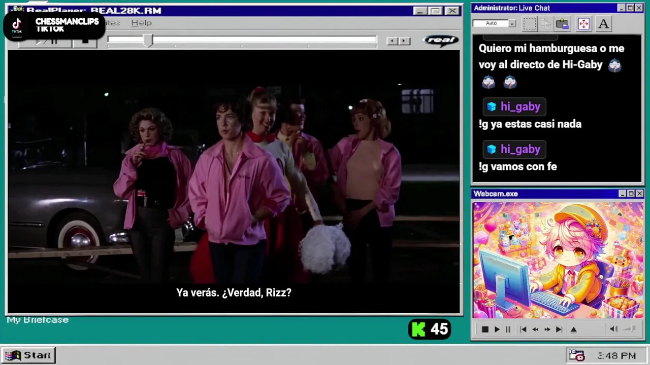This screenshot has height=365, width=650.
Task: Click the '!g ya estas casi nada' message
Action: tap(530, 124)
